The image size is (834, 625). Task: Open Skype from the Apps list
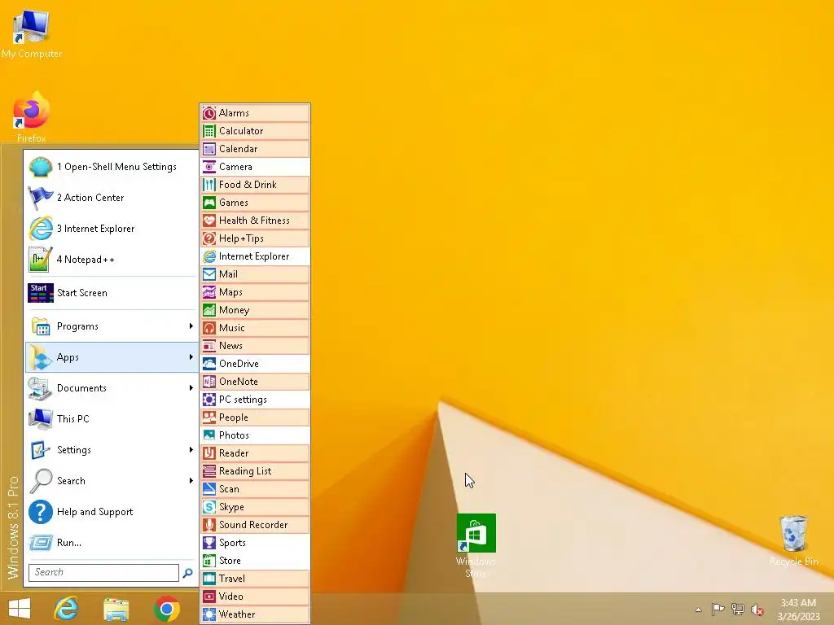tap(255, 506)
